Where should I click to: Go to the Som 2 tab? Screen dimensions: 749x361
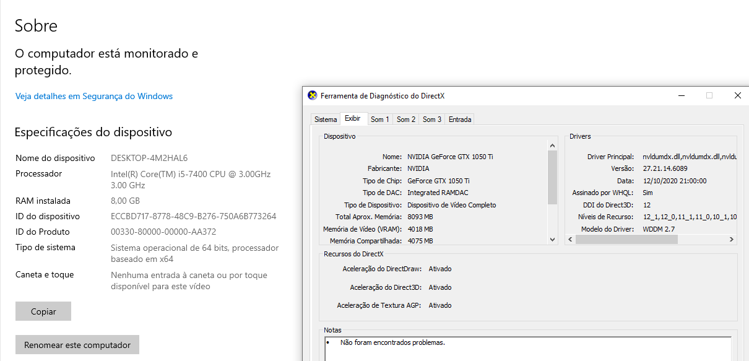[406, 120]
